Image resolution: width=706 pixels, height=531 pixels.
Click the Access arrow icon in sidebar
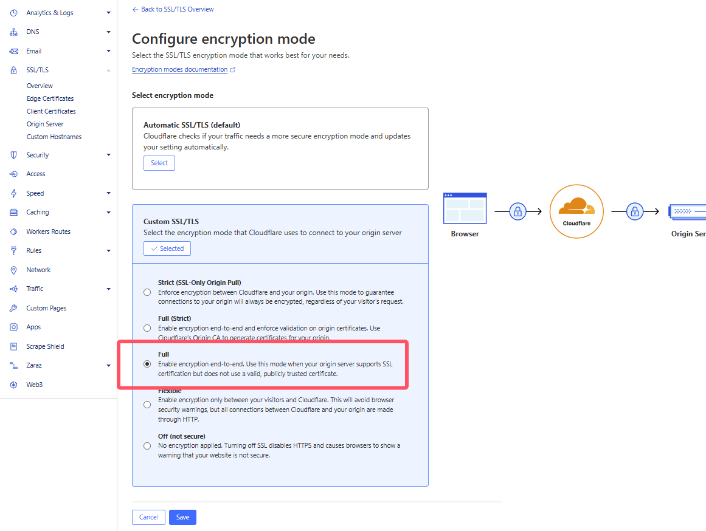click(13, 174)
